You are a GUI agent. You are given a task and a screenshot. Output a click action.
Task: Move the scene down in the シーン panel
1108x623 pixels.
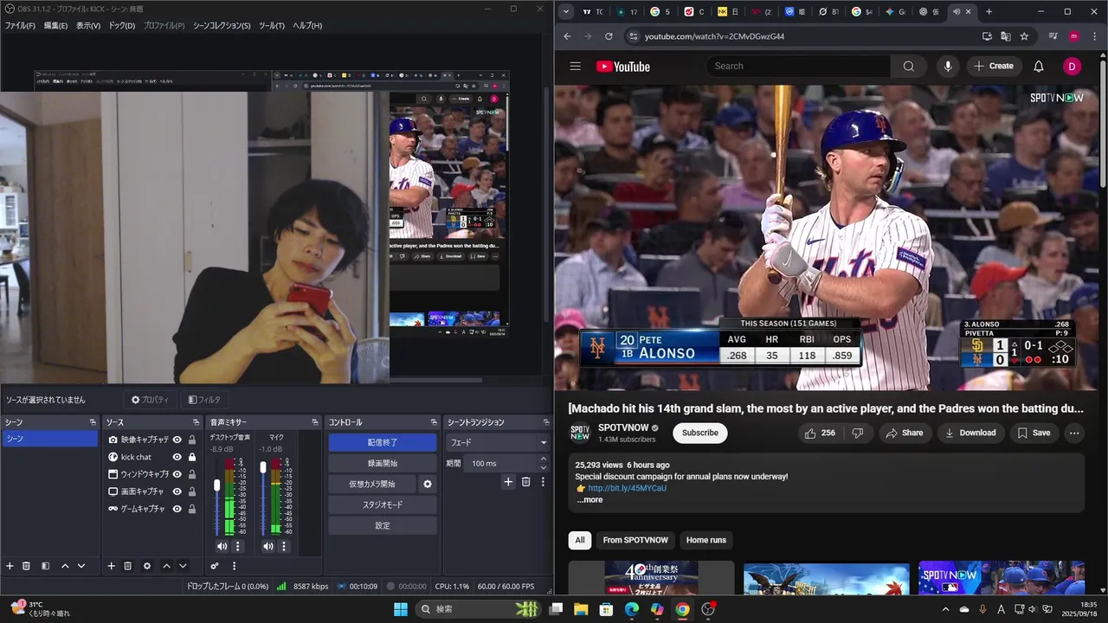click(81, 566)
